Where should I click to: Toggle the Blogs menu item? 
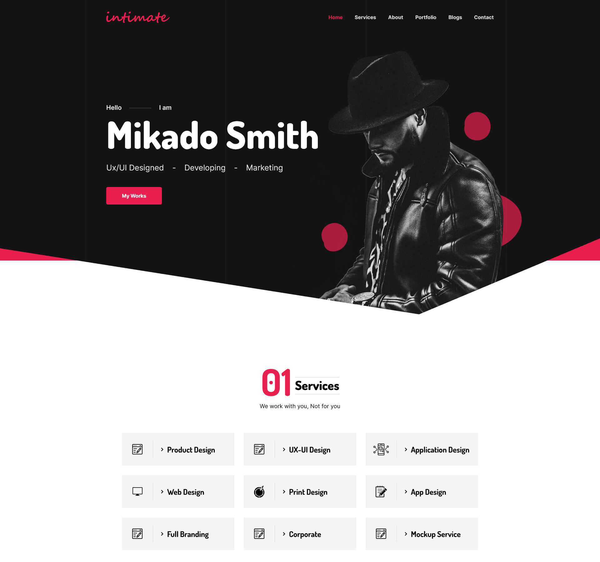point(455,17)
